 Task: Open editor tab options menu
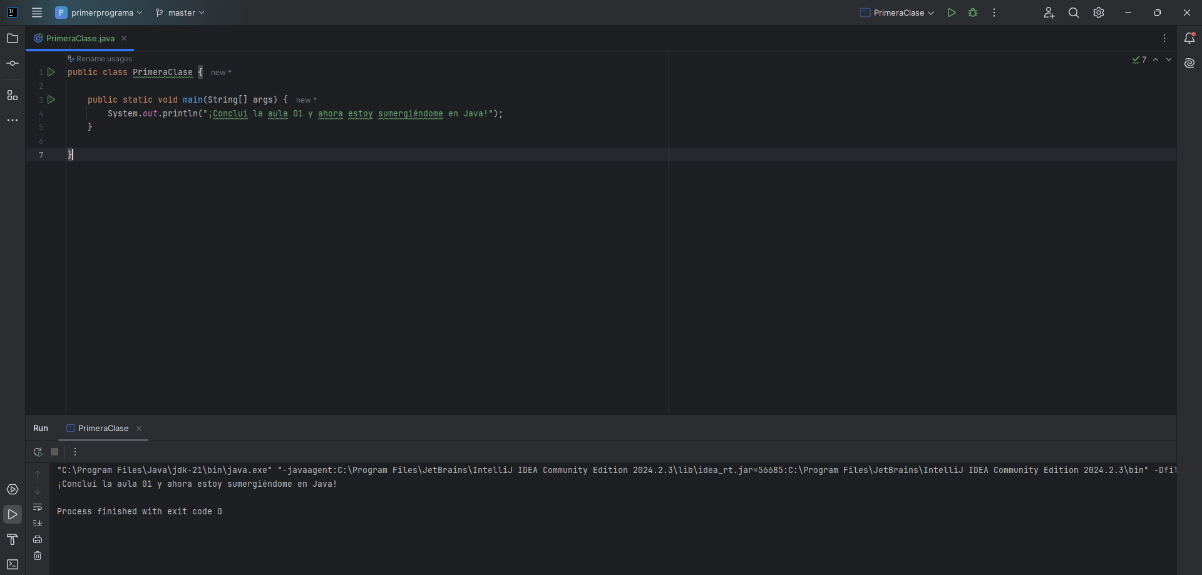pos(1164,38)
